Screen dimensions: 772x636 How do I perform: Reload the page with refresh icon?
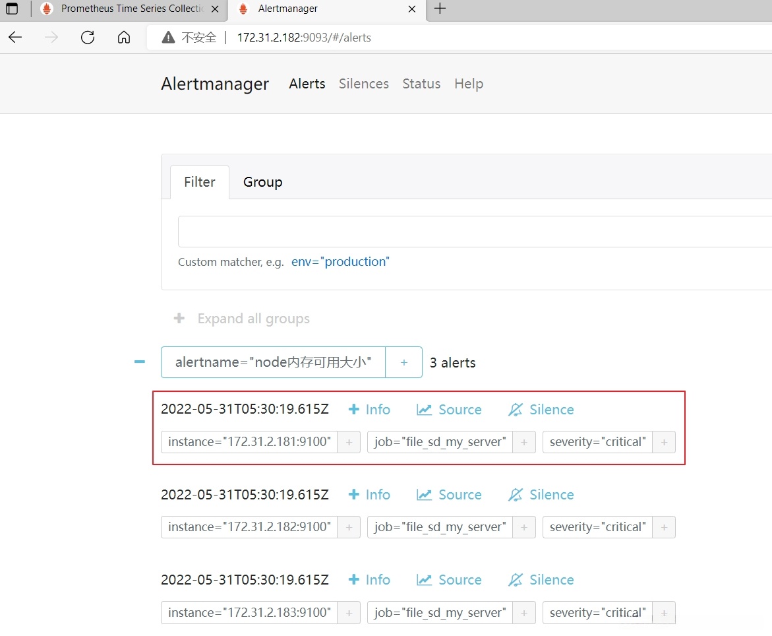tap(88, 38)
